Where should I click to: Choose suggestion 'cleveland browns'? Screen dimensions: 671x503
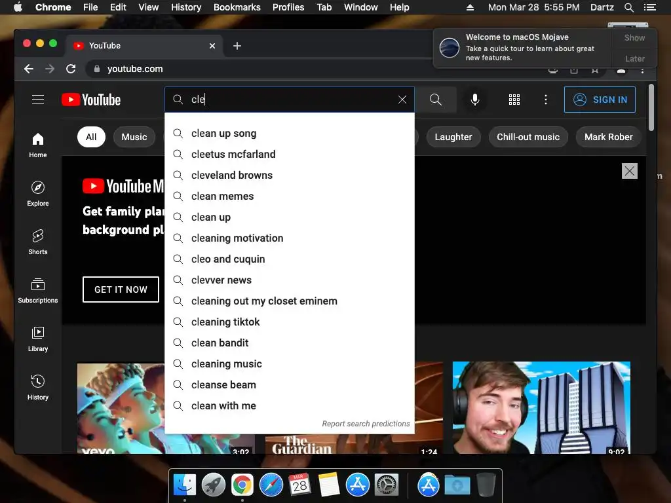pos(290,176)
